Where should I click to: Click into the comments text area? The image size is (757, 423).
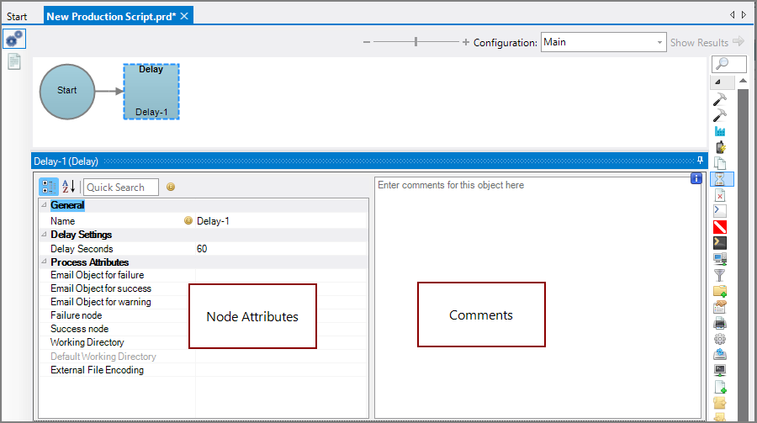pyautogui.click(x=537, y=299)
